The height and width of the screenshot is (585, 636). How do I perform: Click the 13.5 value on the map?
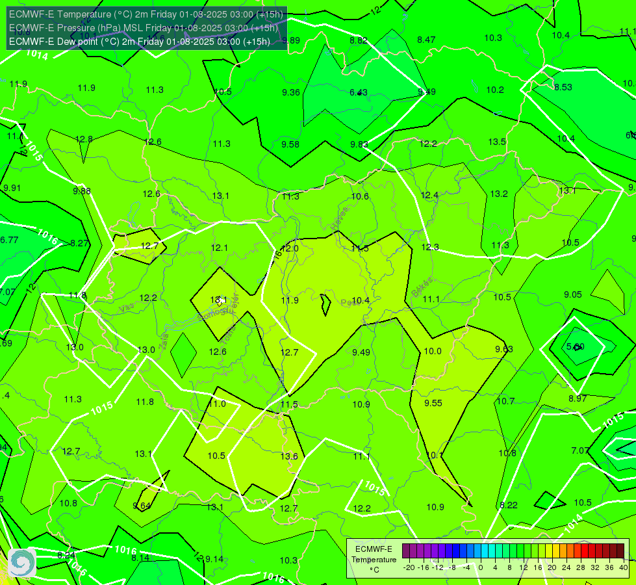497,142
